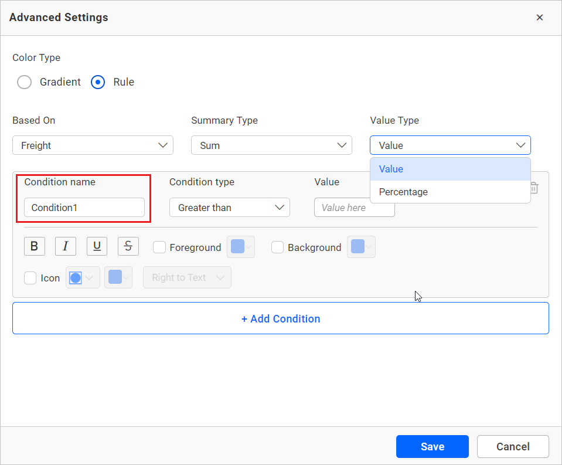Image resolution: width=562 pixels, height=465 pixels.
Task: Save the advanced settings
Action: pyautogui.click(x=432, y=446)
